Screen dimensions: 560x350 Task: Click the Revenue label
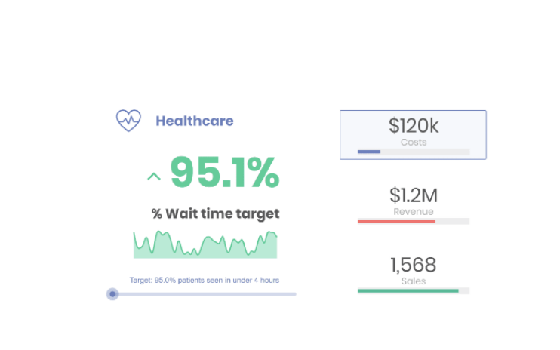pos(413,212)
